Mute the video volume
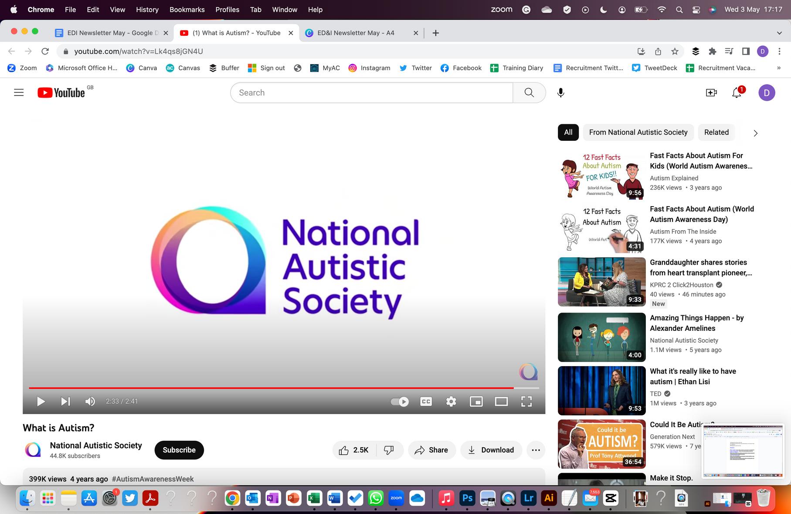The image size is (791, 514). pyautogui.click(x=90, y=401)
